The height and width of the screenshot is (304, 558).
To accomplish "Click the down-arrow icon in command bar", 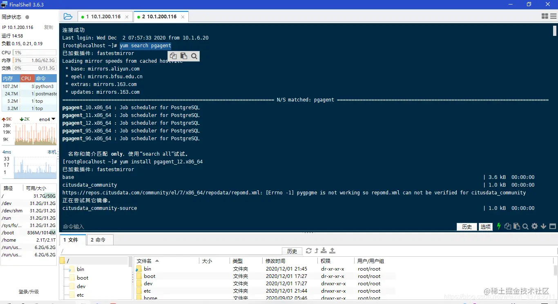I will [x=544, y=226].
